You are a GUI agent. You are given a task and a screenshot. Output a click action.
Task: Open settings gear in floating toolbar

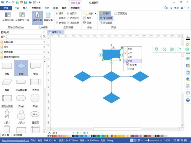point(187,49)
